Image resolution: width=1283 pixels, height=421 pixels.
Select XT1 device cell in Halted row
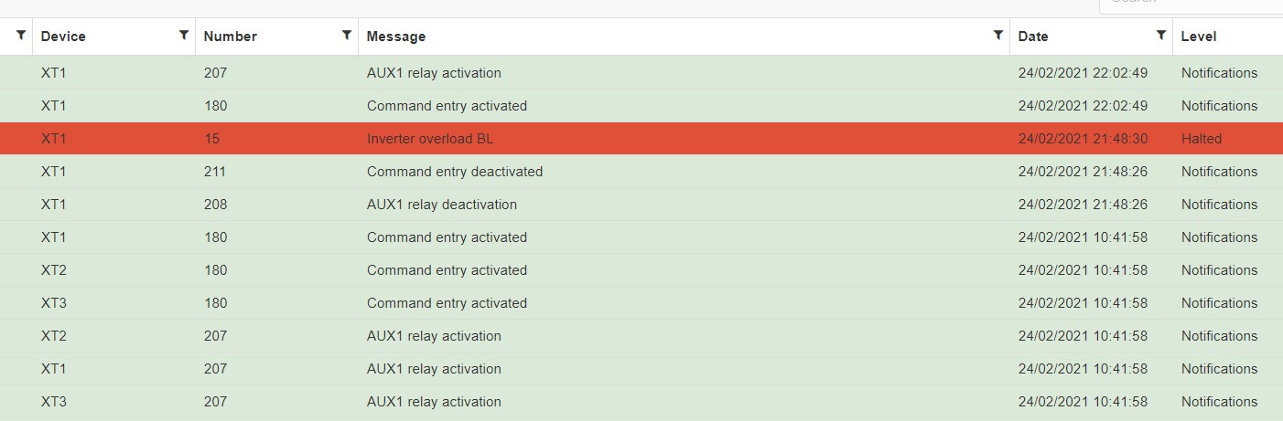click(x=54, y=139)
